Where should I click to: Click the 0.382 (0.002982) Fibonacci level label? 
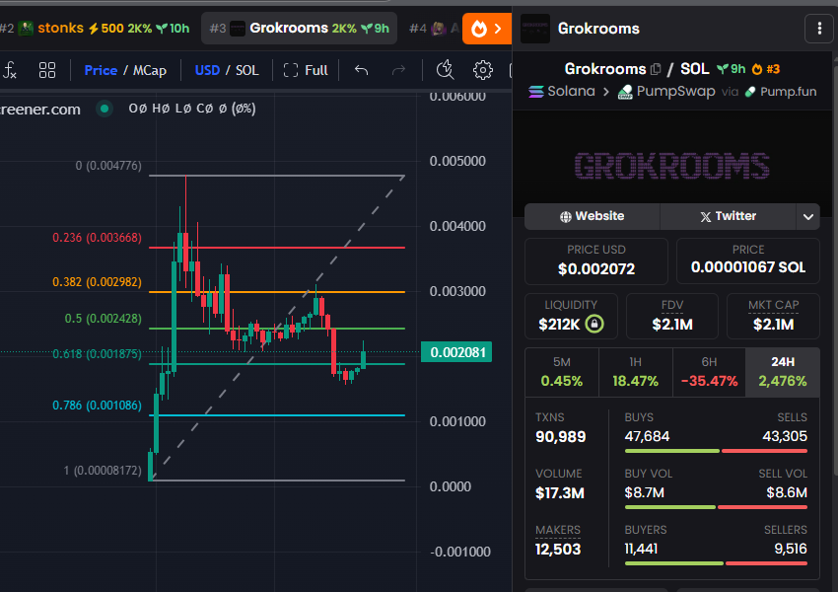point(97,282)
